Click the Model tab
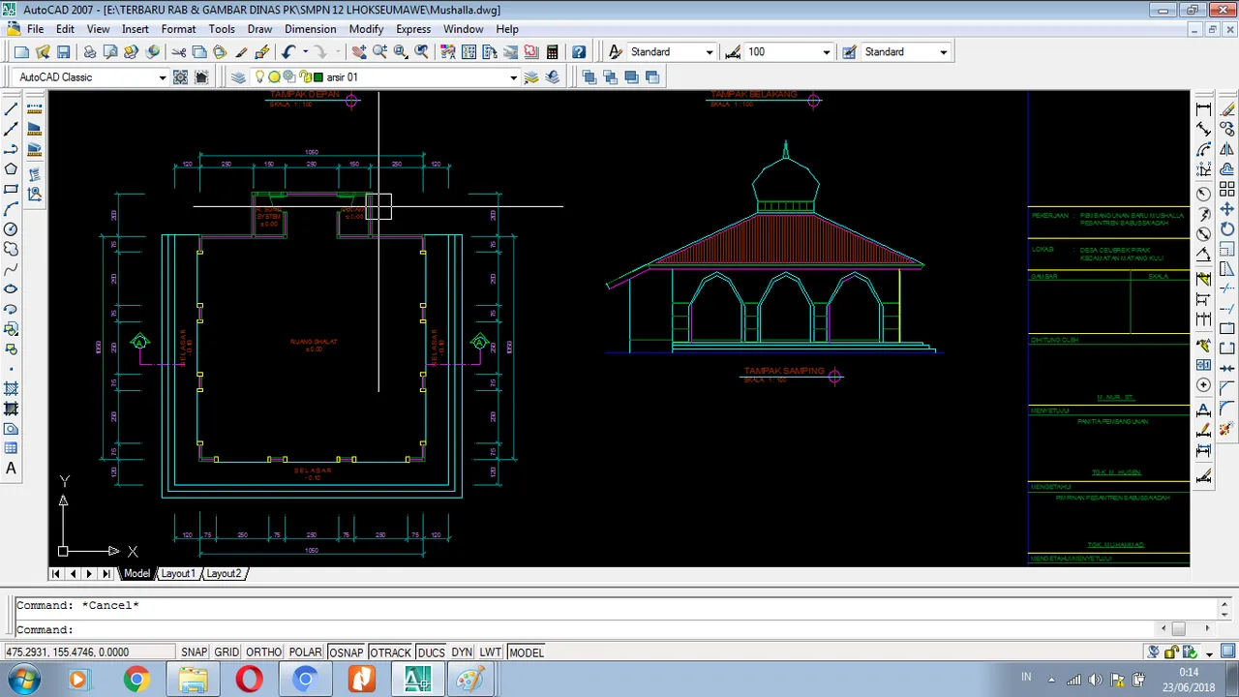The image size is (1239, 697). (x=136, y=574)
